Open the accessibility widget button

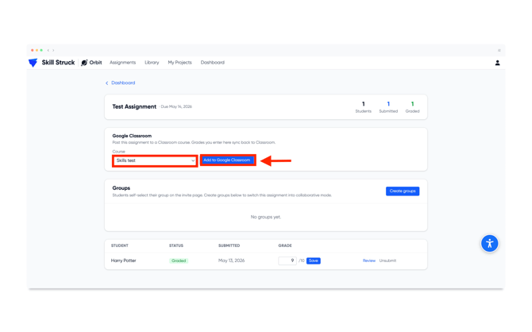(489, 243)
